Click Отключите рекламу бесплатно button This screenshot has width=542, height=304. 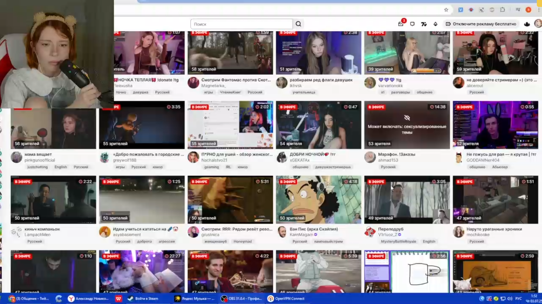pos(481,24)
